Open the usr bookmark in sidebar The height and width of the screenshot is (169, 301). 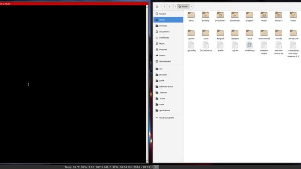click(x=168, y=69)
